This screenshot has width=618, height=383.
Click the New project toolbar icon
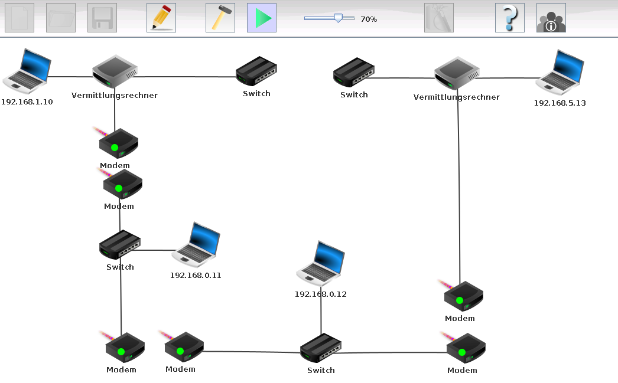pyautogui.click(x=19, y=18)
